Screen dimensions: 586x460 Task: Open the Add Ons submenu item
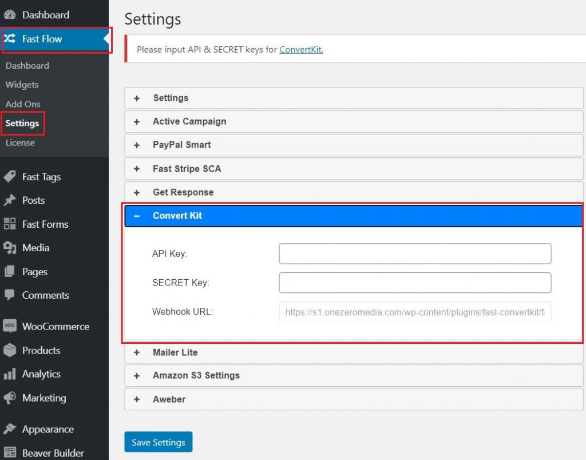click(23, 104)
